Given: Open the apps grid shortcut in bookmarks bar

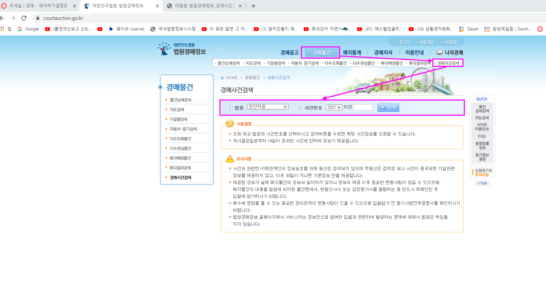Looking at the screenshot, I should tap(3, 29).
